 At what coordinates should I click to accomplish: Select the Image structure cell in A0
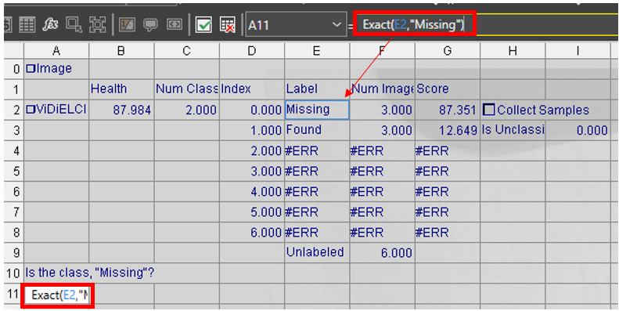pos(56,69)
